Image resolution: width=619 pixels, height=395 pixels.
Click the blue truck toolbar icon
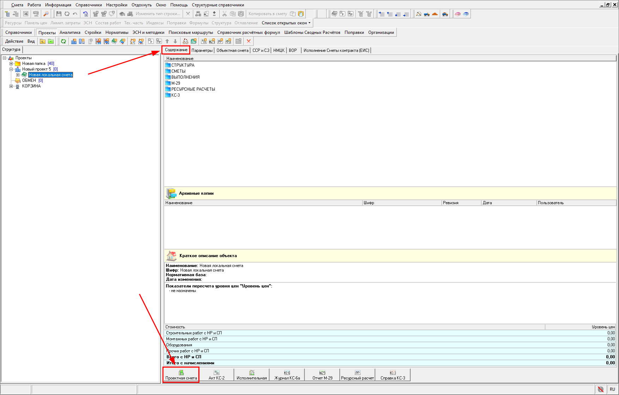(x=427, y=14)
